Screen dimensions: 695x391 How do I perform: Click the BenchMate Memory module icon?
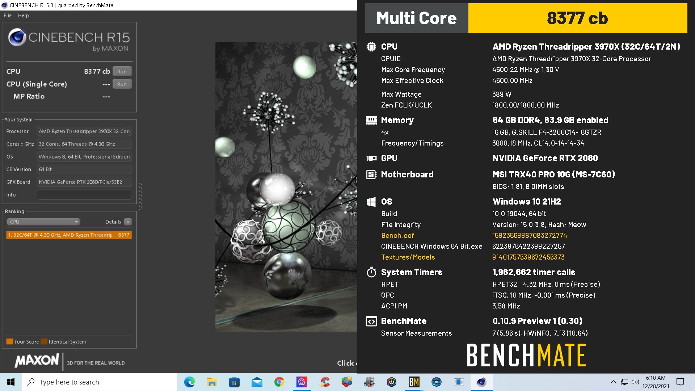(x=371, y=120)
